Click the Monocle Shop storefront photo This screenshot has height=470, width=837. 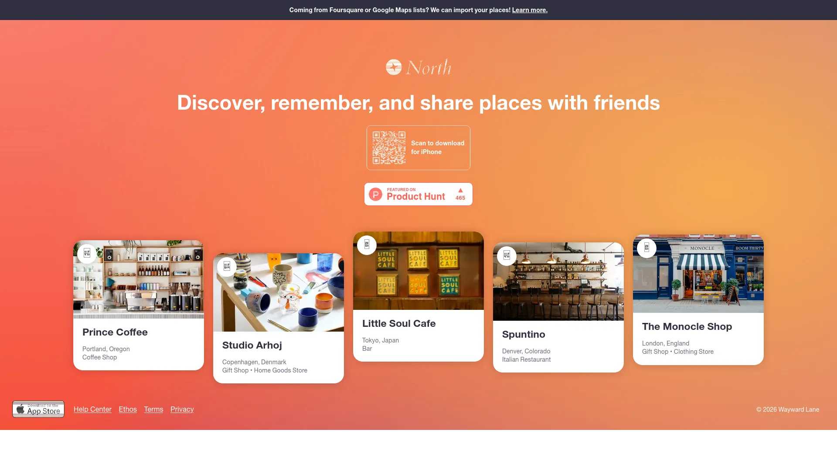click(x=698, y=274)
